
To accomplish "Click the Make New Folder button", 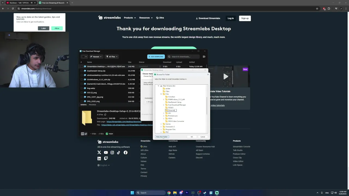I will (x=162, y=137).
